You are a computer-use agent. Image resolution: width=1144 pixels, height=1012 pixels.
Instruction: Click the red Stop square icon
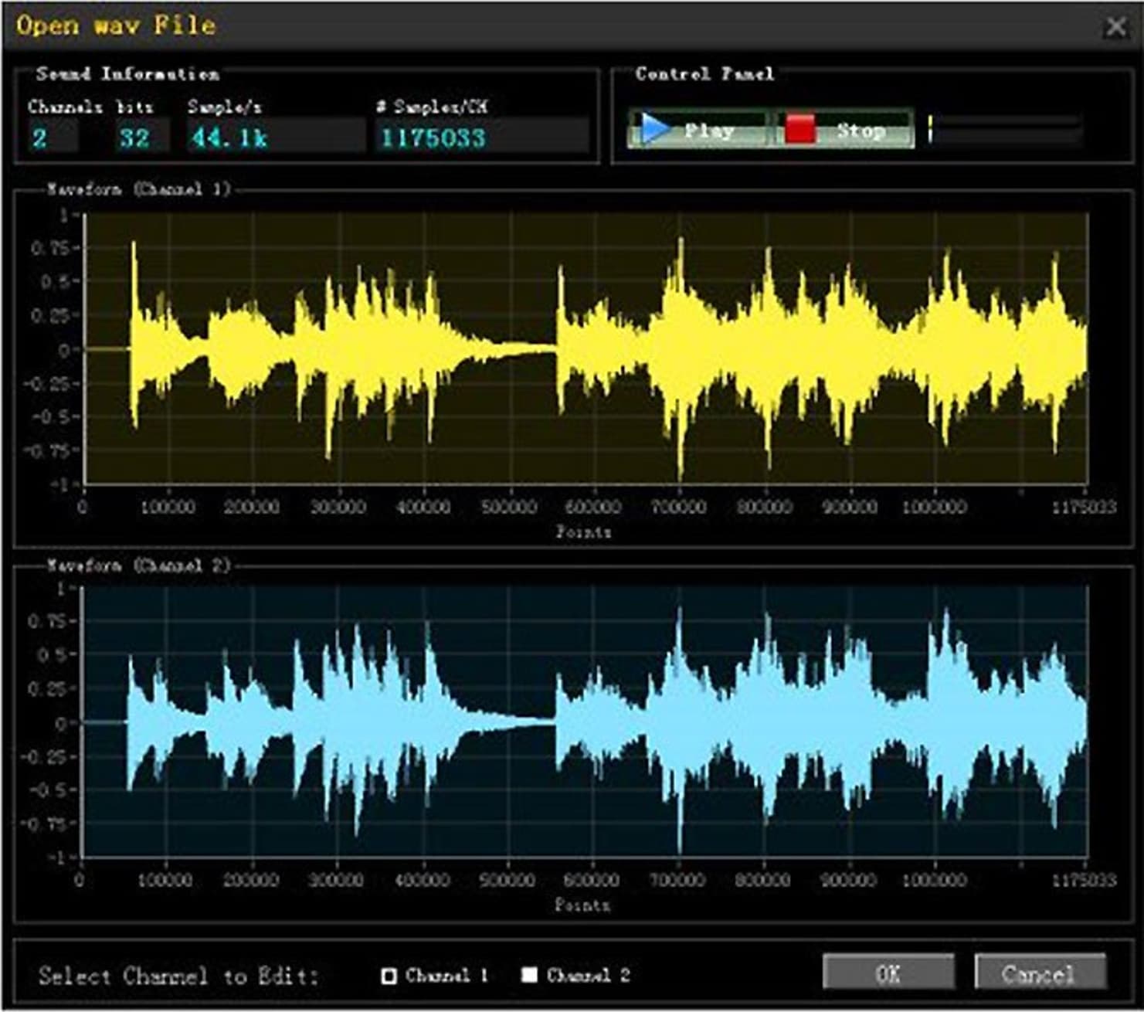coord(800,128)
